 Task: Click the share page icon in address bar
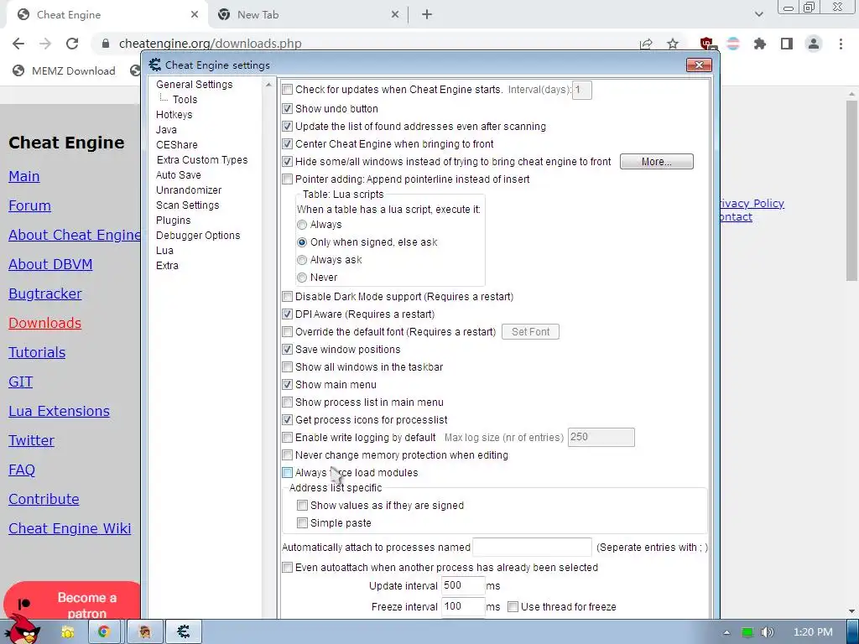[646, 44]
